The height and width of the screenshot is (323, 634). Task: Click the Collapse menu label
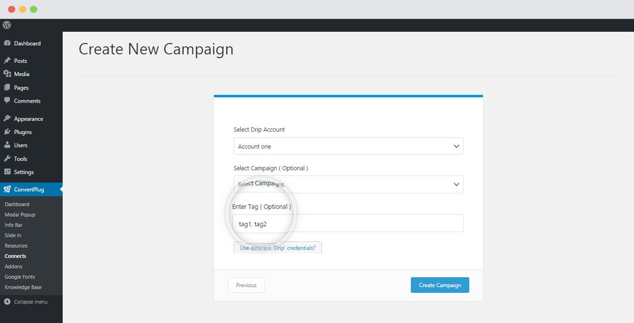[31, 302]
